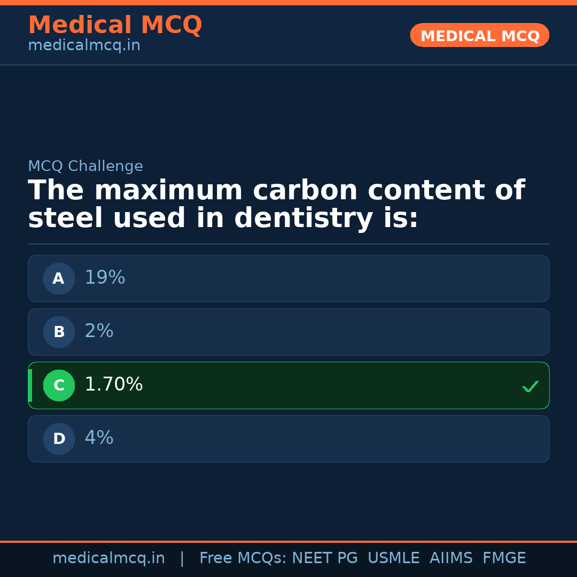The image size is (577, 577).
Task: Select the 1.70% answer text
Action: pyautogui.click(x=114, y=385)
